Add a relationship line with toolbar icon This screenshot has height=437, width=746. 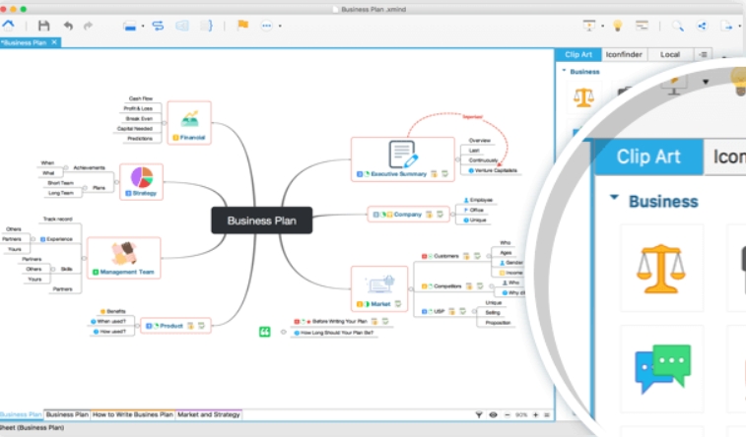tap(158, 26)
